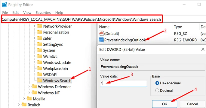Viewport: 206px width, 108px height.
Task: Click the Windows Defender folder icon
Action: tap(34, 86)
